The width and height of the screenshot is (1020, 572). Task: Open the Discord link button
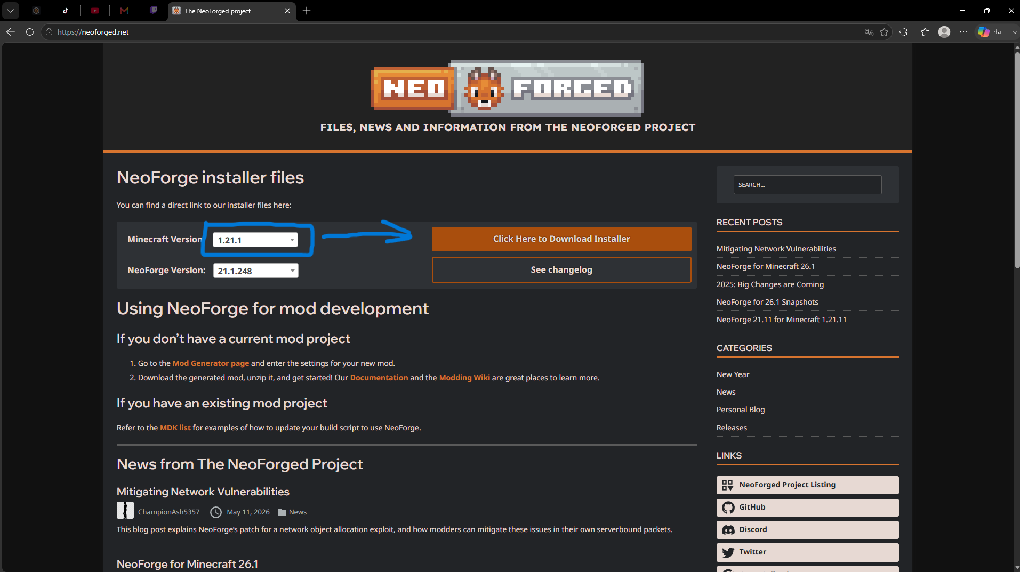(807, 529)
